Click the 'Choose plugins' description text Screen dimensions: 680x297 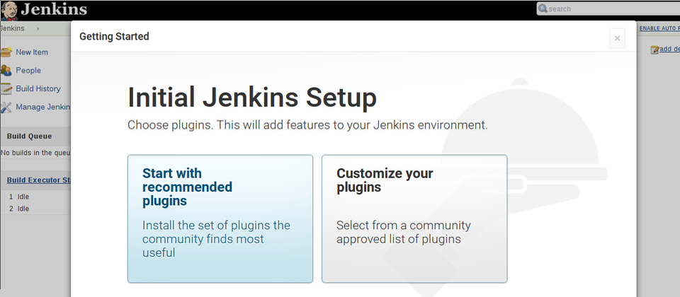pyautogui.click(x=307, y=125)
